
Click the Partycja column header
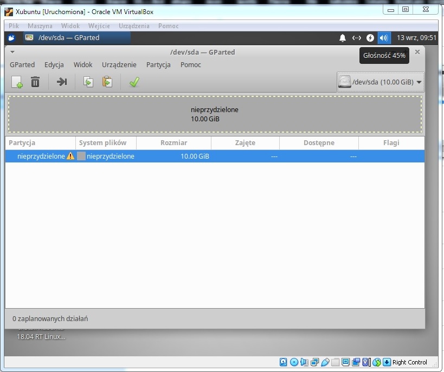[40, 143]
